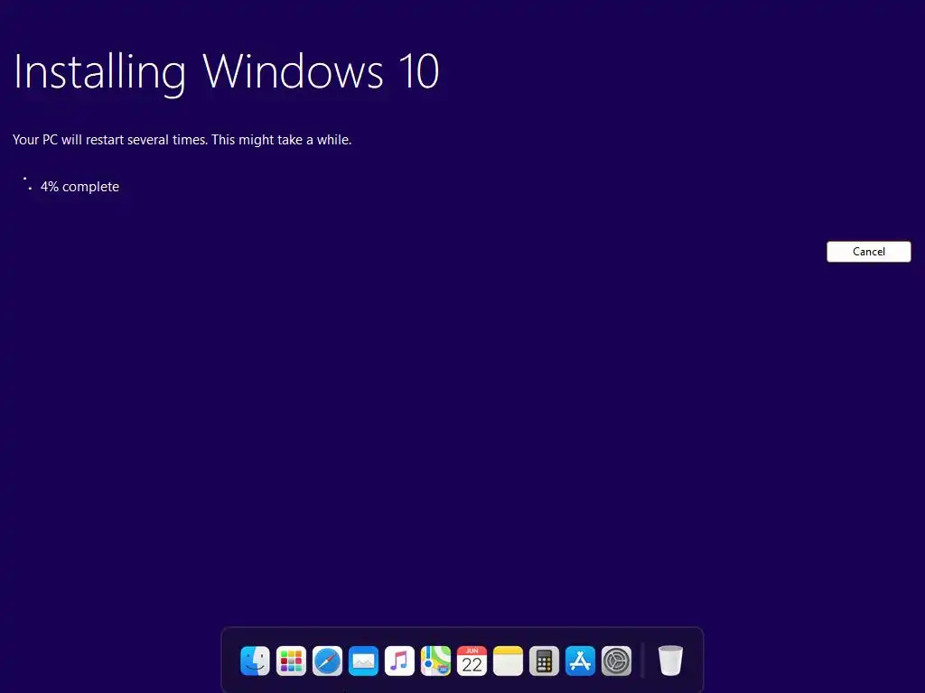Launch Safari from the dock
The image size is (925, 693).
(327, 661)
